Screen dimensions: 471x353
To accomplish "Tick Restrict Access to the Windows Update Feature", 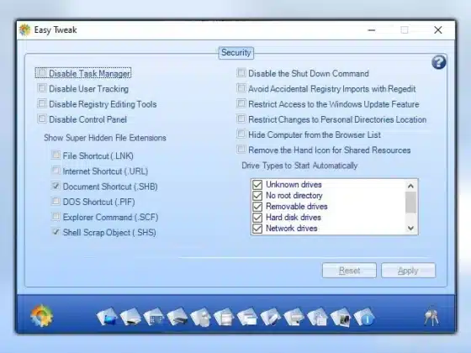I will pyautogui.click(x=241, y=103).
